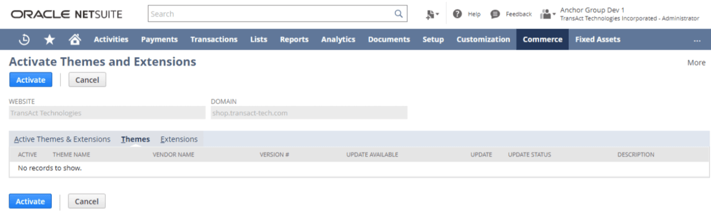Expand the dropdown arrow beside the roles icon
Viewport: 711px width, 212px height.
tap(554, 14)
